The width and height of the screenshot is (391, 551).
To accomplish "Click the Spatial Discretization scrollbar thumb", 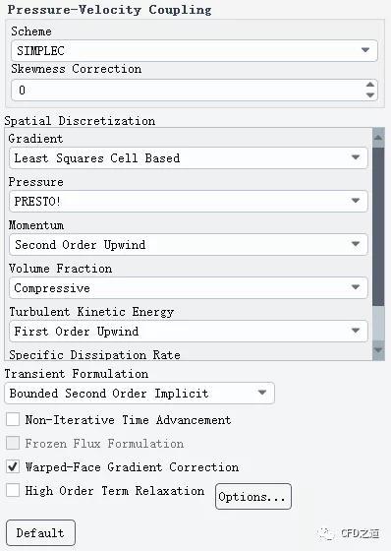I will 378,226.
